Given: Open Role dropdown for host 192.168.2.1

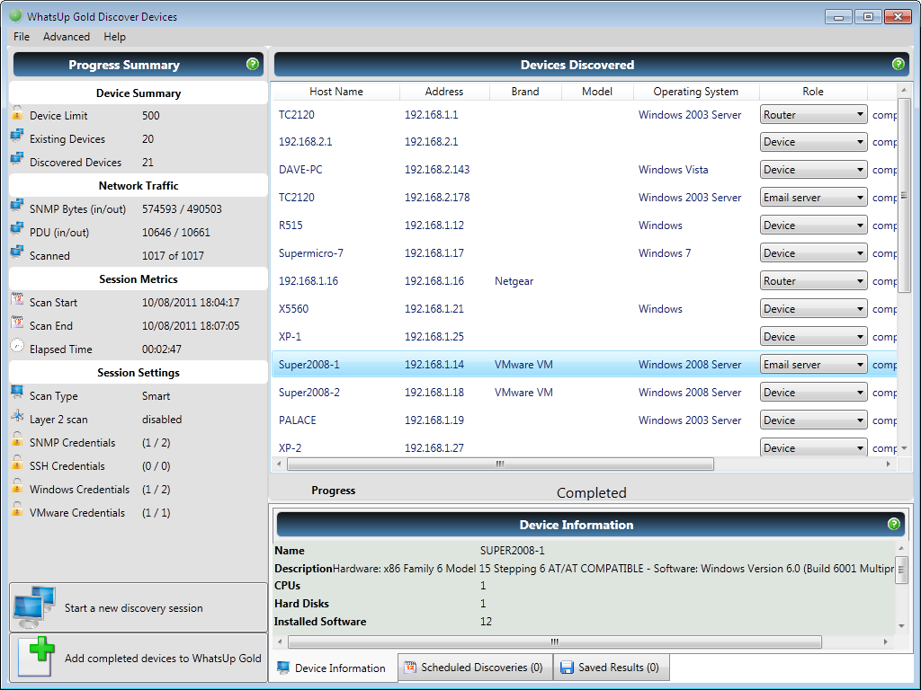Looking at the screenshot, I should click(813, 142).
